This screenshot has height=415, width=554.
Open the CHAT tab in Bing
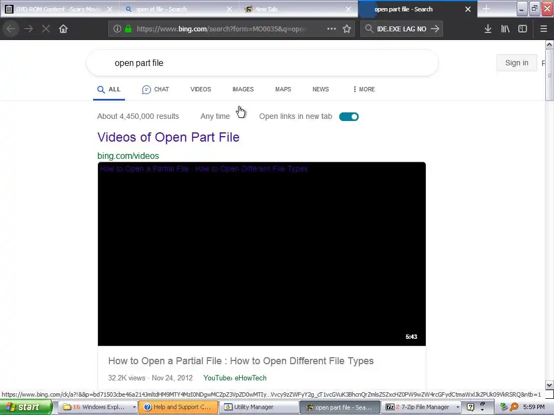[x=155, y=90]
